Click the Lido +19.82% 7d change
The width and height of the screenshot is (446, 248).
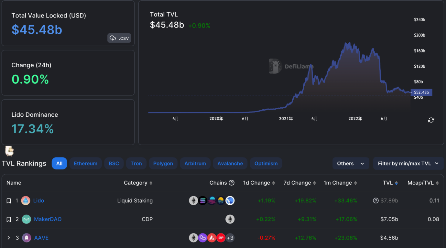(305, 200)
